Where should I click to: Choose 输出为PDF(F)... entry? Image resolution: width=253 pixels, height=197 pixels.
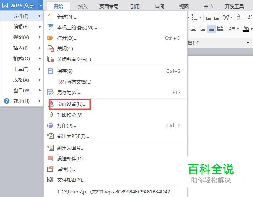click(115, 136)
